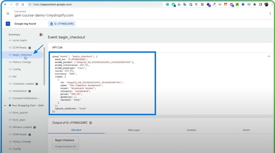The height and width of the screenshot is (153, 275).
Task: Click the Window Loaded tag icon
Action: pos(35,127)
